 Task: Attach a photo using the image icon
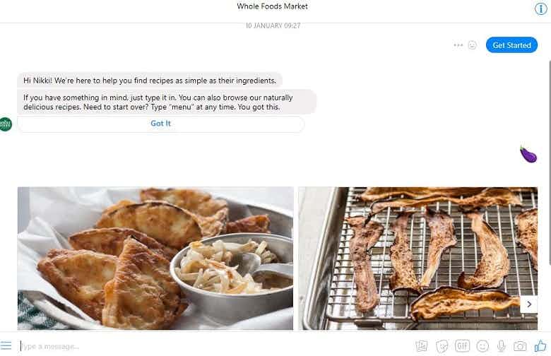click(x=422, y=346)
